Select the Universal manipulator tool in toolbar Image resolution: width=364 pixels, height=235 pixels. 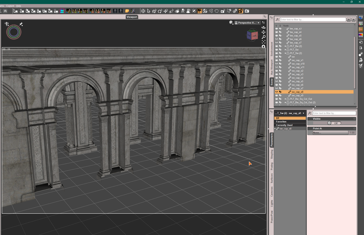pyautogui.click(x=143, y=11)
